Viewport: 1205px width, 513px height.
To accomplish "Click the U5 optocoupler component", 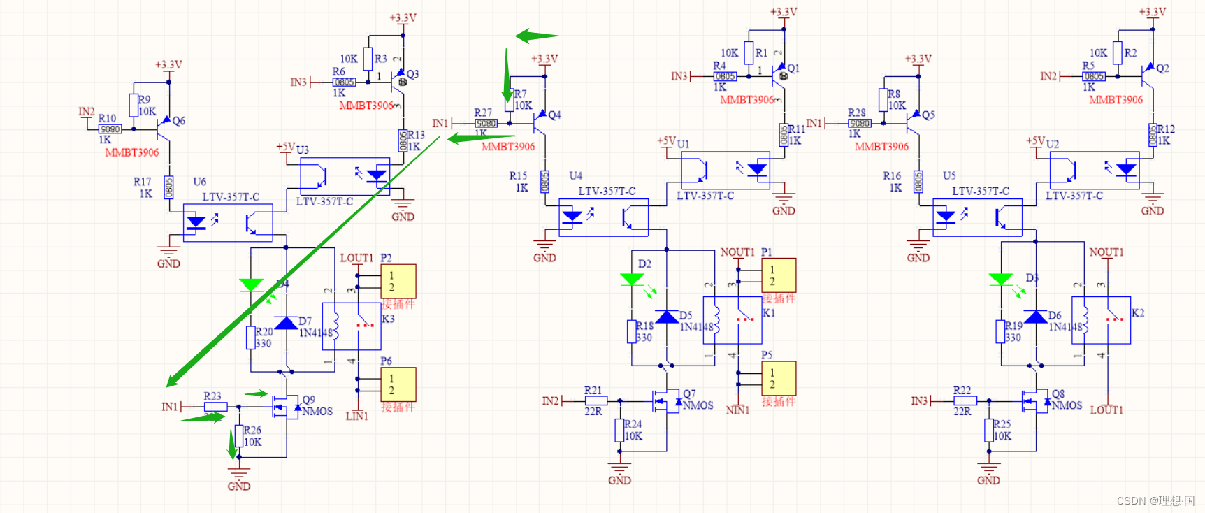I will point(978,217).
